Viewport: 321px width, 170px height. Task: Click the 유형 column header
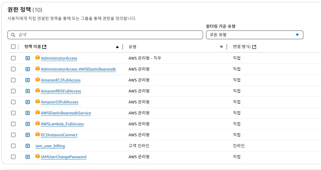133,47
